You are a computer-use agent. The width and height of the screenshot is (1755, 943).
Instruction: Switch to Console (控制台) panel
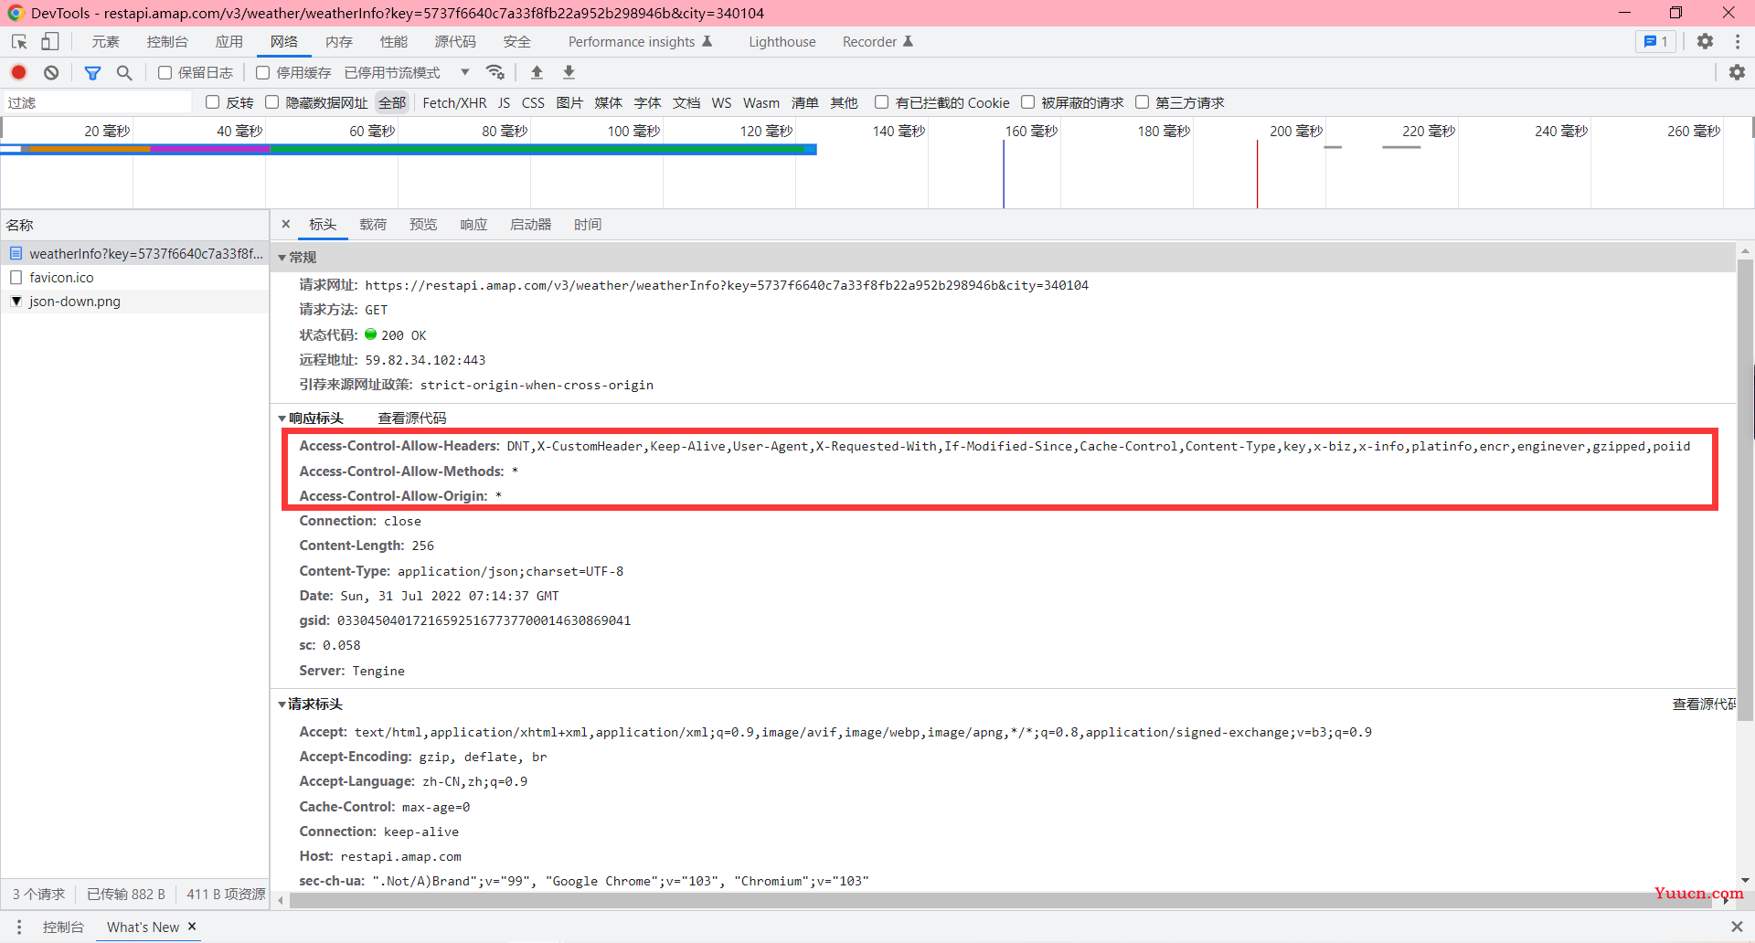[167, 42]
